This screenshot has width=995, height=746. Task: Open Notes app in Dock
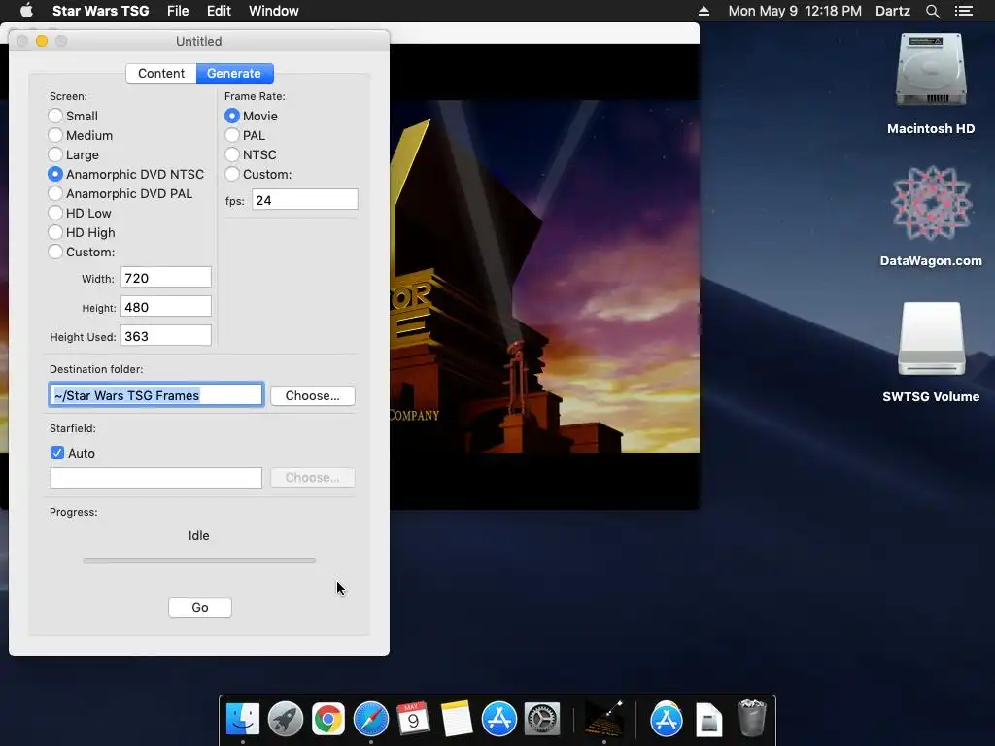[x=456, y=720]
